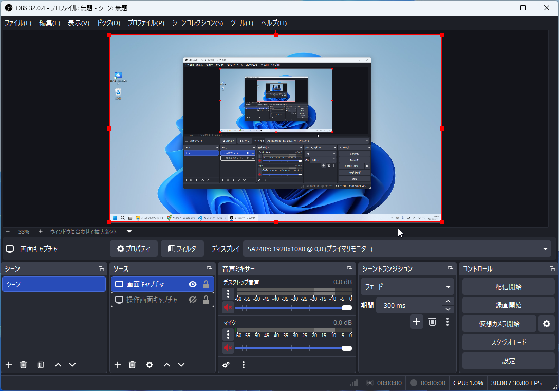Open advanced audio properties gears icon

[x=226, y=365]
